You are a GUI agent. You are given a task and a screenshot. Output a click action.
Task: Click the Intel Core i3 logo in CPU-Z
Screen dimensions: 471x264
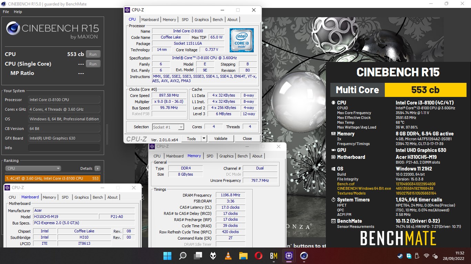coord(242,40)
